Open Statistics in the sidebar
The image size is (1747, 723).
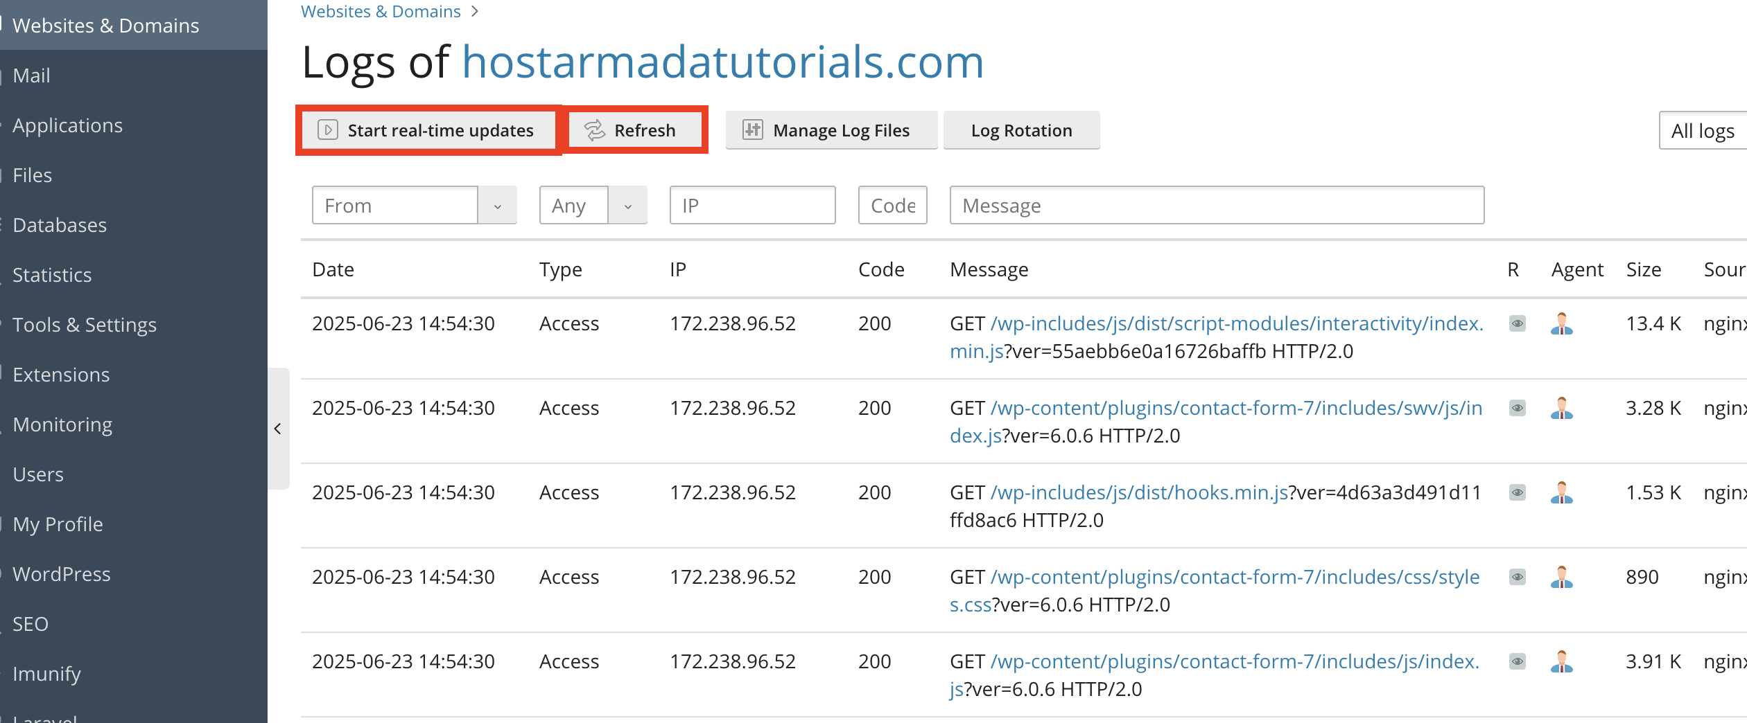pyautogui.click(x=134, y=274)
